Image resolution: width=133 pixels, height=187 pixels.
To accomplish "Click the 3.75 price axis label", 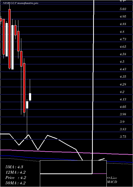I will (123, 137).
